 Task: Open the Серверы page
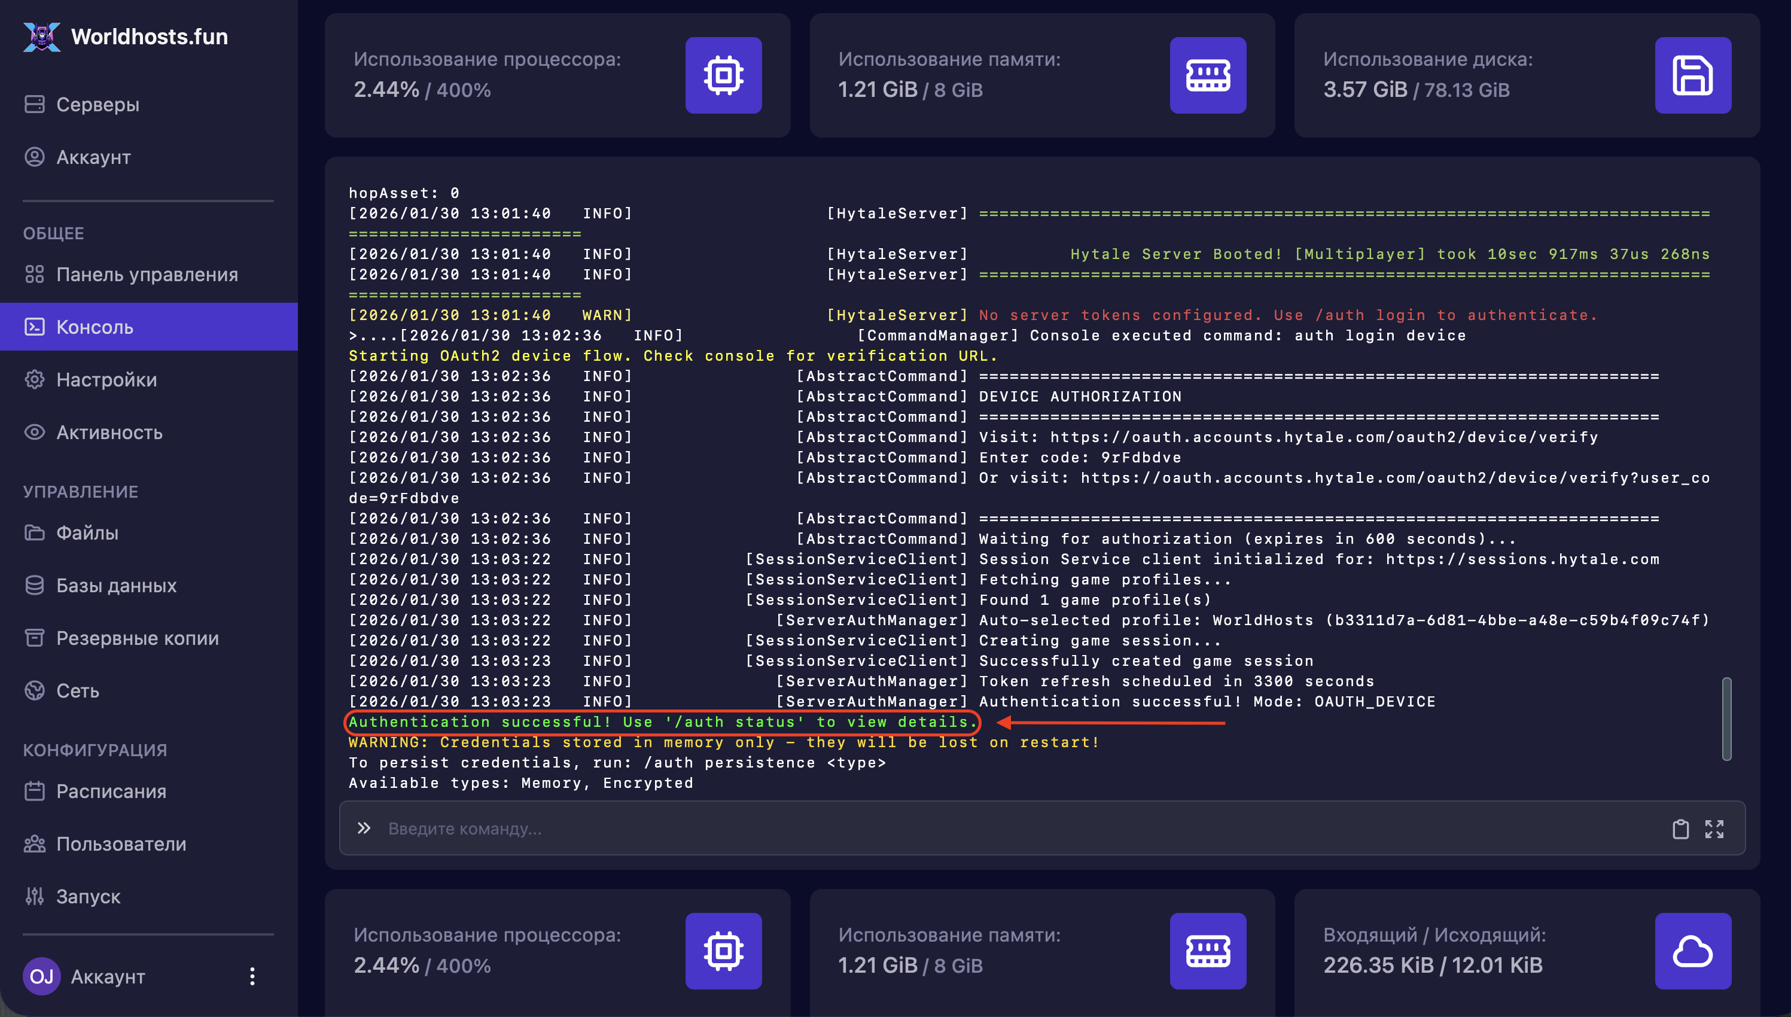98,105
